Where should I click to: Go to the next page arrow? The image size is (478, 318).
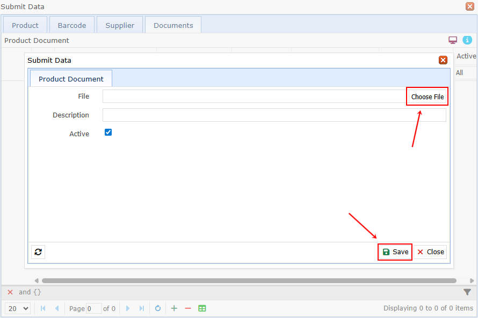click(x=128, y=308)
